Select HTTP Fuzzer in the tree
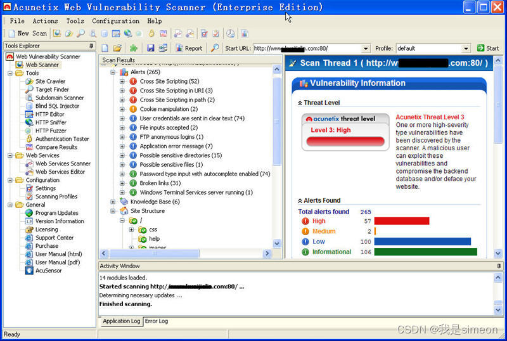The height and width of the screenshot is (341, 507). click(51, 131)
